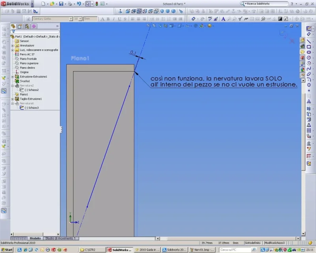
Task: Open the Century Gothic font dropdown
Action: [71, 19]
